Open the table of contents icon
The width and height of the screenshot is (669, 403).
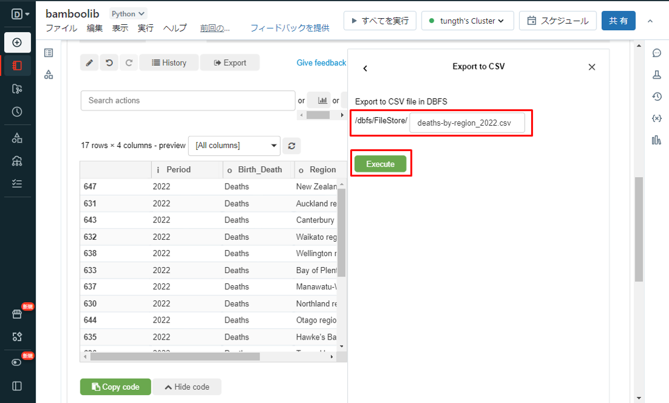[49, 53]
